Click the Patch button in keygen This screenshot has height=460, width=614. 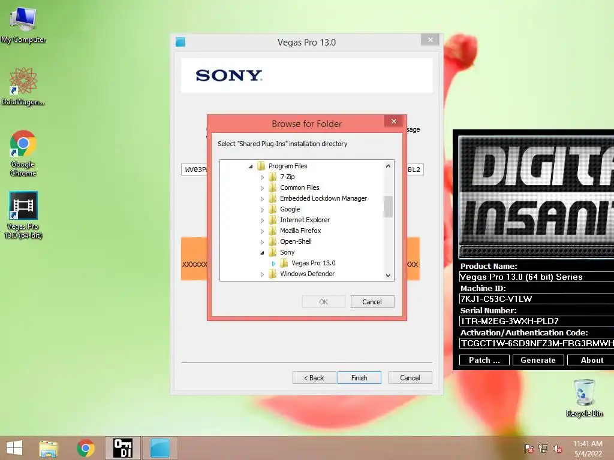click(484, 360)
